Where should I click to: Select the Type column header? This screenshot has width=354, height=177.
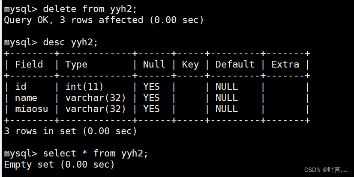pyautogui.click(x=76, y=65)
